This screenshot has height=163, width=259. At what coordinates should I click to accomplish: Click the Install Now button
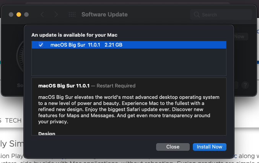click(x=209, y=147)
